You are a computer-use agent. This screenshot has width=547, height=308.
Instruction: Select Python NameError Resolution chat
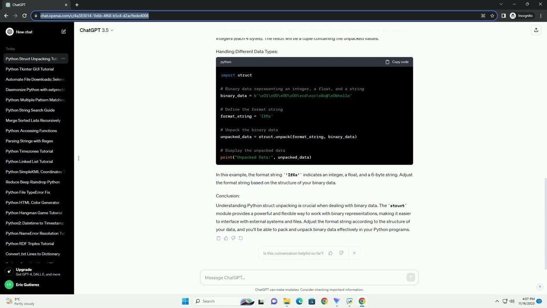(37, 233)
